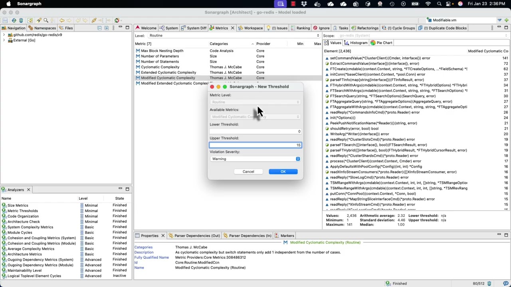This screenshot has width=511, height=287.
Task: Click the Max Block Nesting Depth metric icon
Action: point(138,51)
